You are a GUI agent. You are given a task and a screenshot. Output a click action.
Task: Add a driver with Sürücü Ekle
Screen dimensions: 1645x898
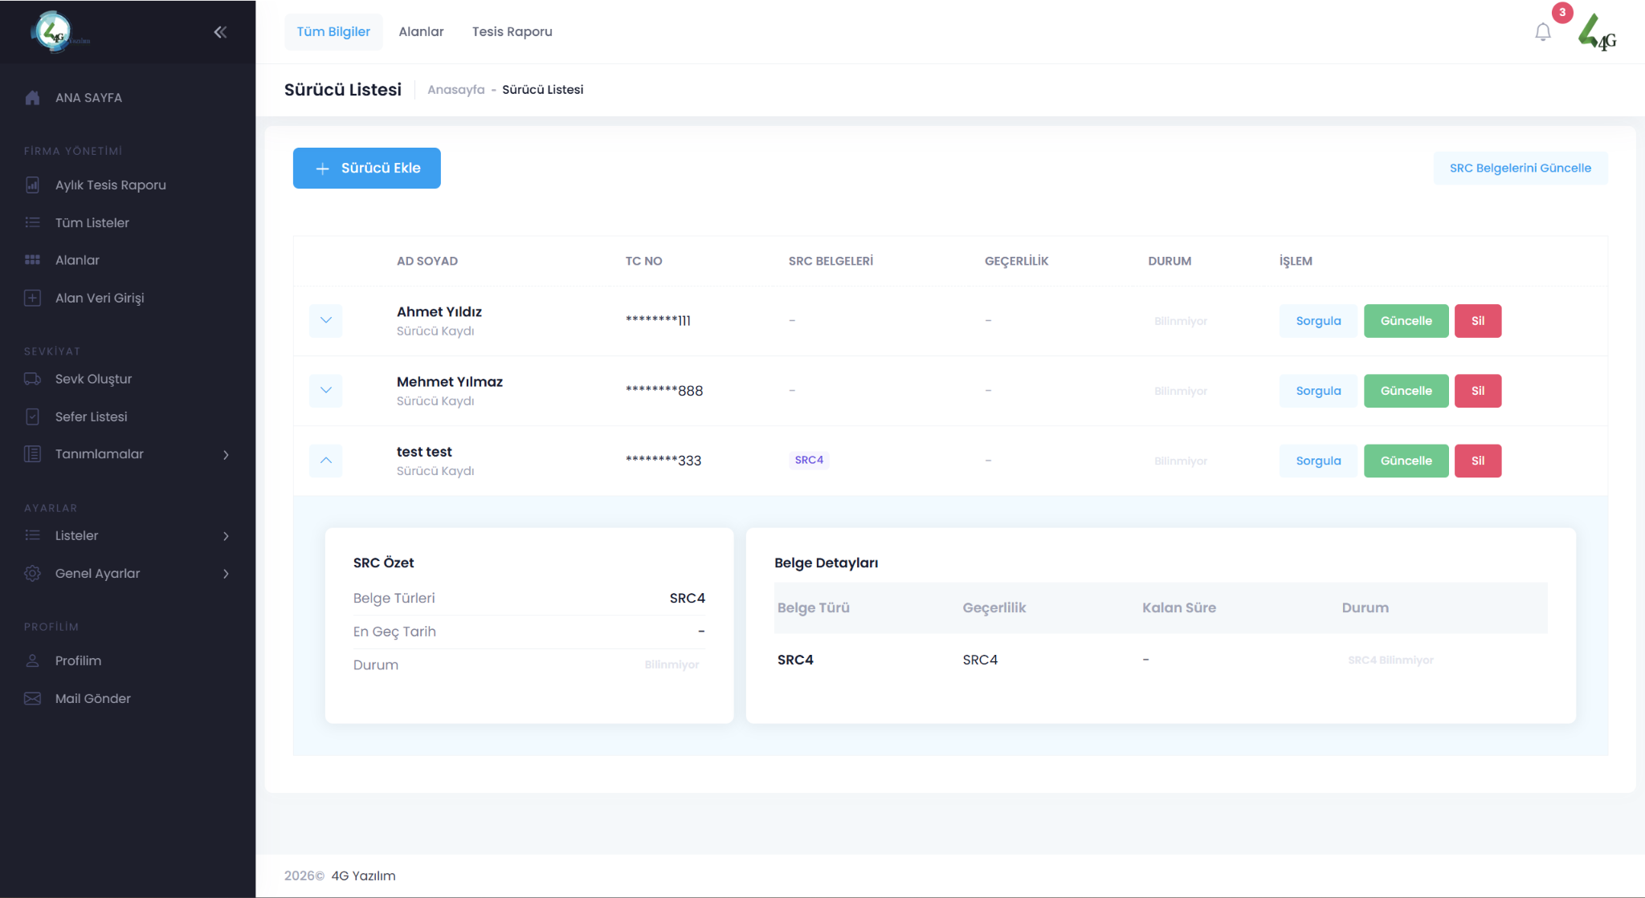coord(366,168)
